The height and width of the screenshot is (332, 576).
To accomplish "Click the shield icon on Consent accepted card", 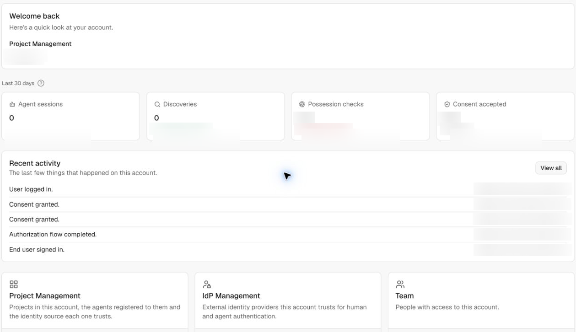I will coord(447,104).
